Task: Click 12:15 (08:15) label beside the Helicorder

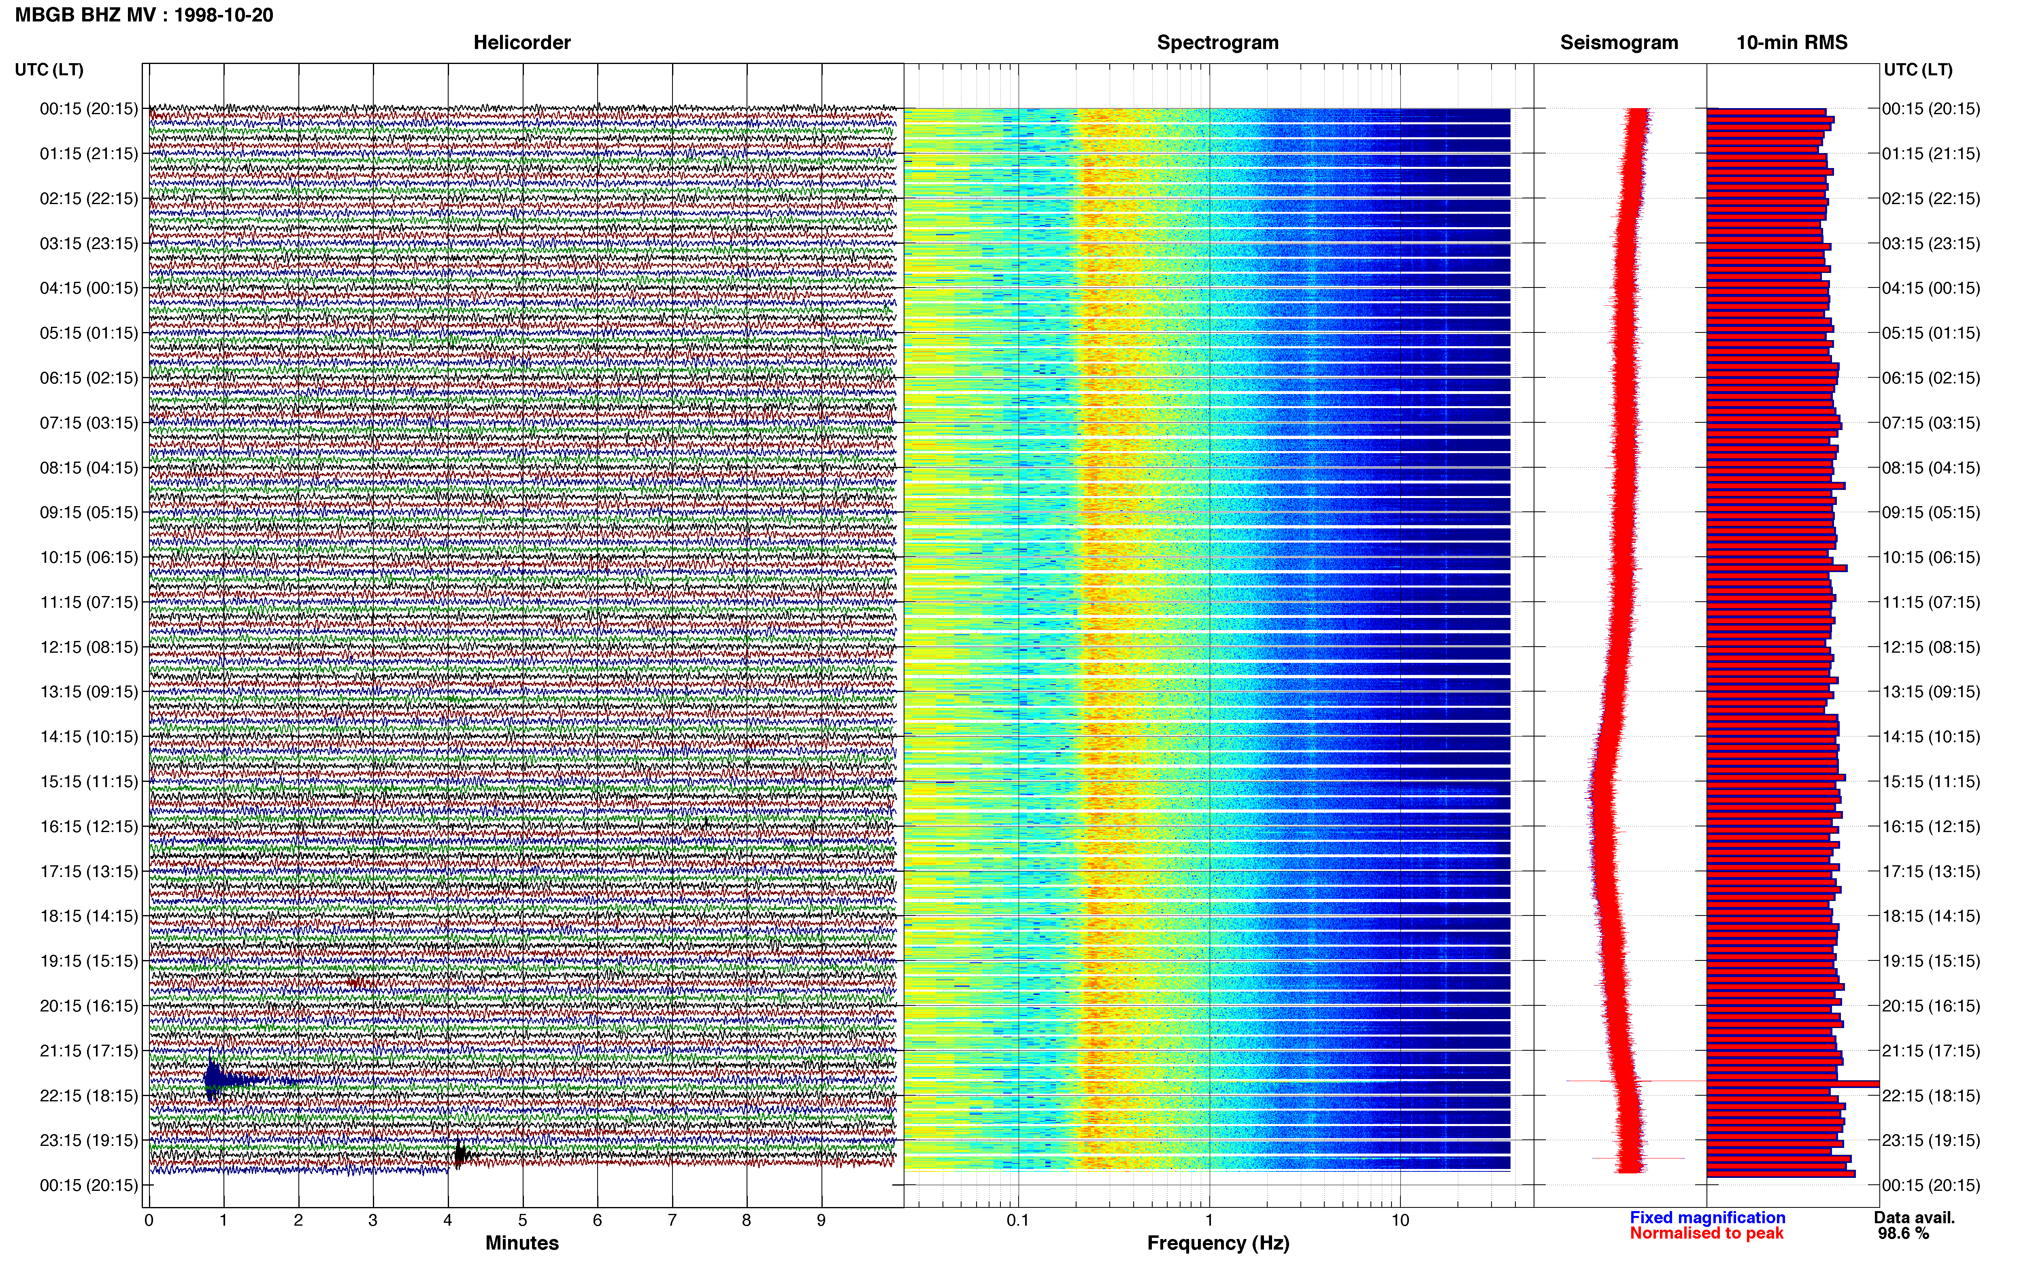Action: coord(89,647)
